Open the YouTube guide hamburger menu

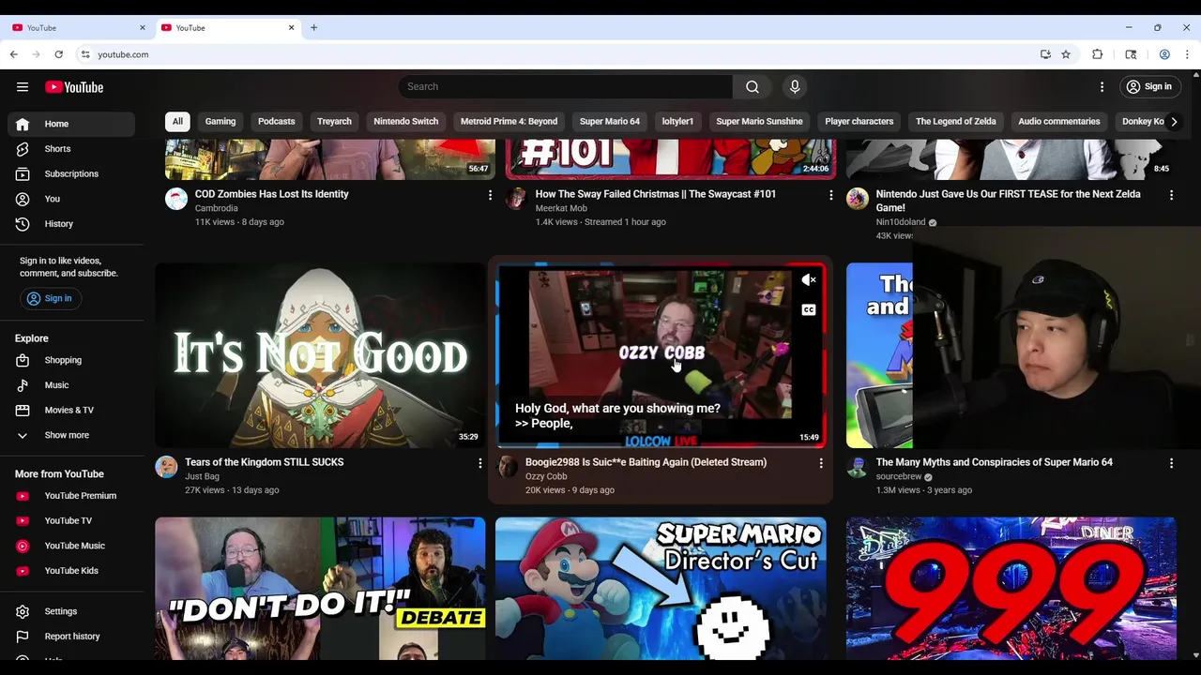point(23,87)
